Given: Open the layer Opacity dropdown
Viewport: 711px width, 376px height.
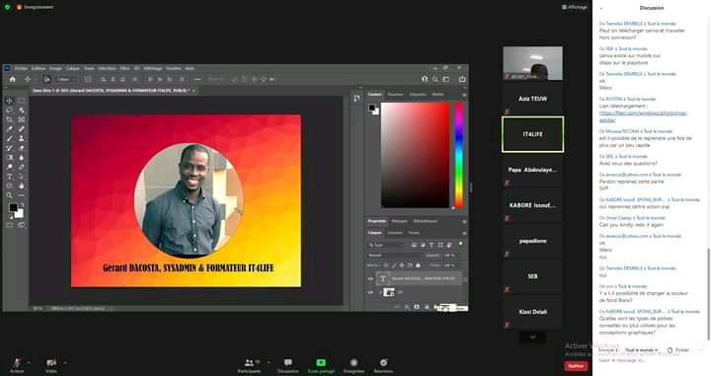Looking at the screenshot, I should click(x=450, y=256).
